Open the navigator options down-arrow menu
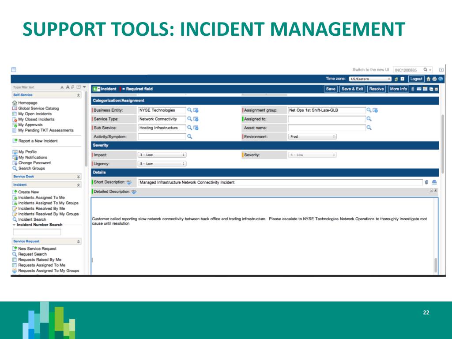This screenshot has width=452, height=339. point(84,87)
